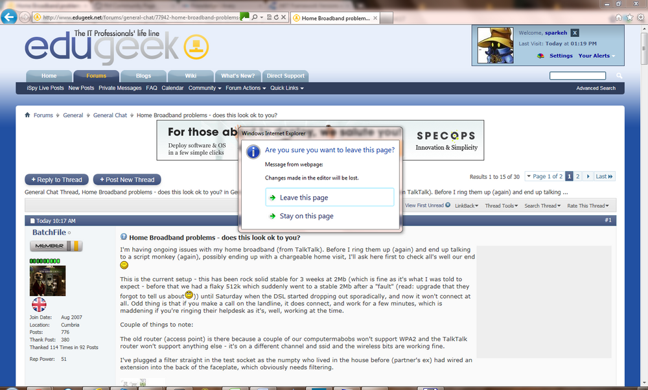The image size is (648, 390).
Task: Click the forum search magnifier icon
Action: (x=619, y=76)
